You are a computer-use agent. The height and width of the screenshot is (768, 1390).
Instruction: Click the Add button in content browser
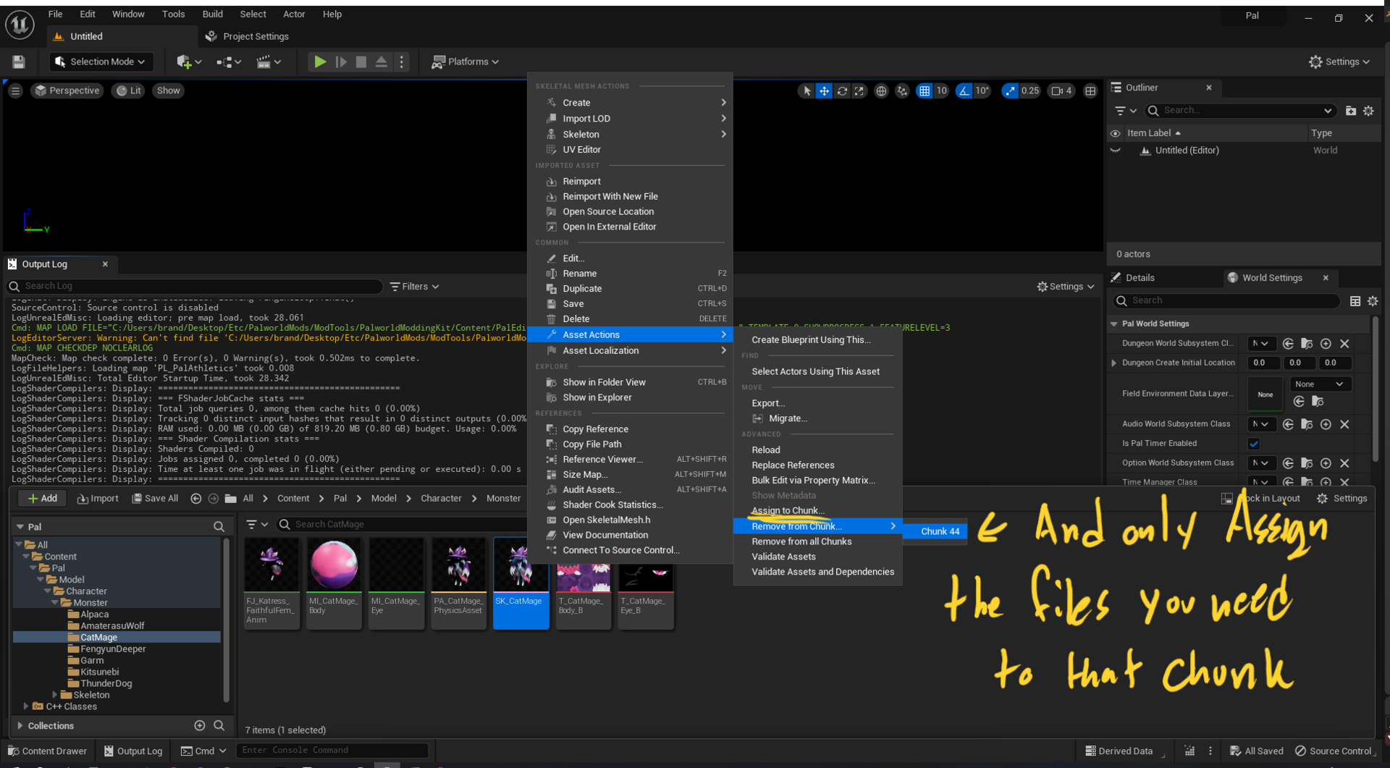(x=42, y=498)
